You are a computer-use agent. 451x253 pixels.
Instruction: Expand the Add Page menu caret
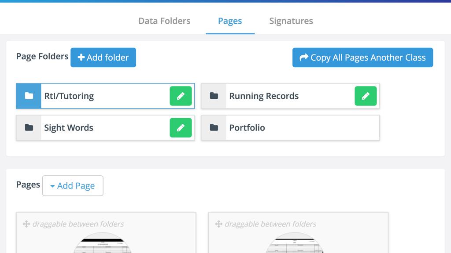pos(52,186)
